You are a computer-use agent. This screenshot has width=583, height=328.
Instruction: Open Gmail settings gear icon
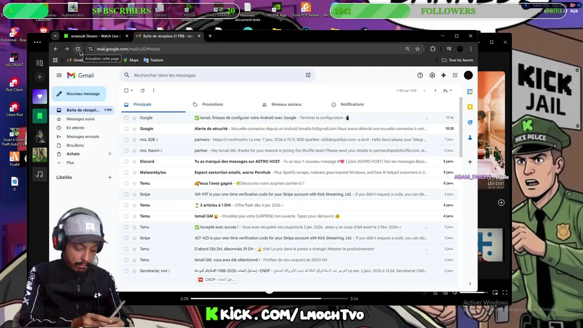[432, 75]
